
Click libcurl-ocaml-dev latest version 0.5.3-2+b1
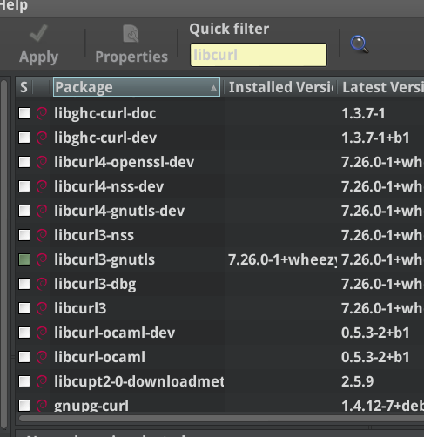[x=375, y=333]
